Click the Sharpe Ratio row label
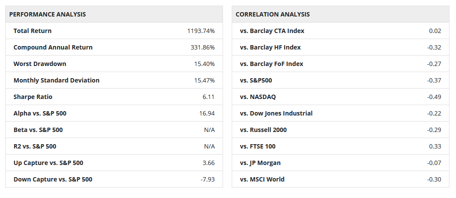 point(33,97)
